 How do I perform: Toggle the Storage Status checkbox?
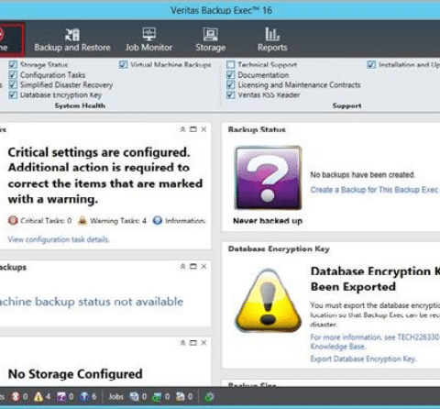pos(13,65)
